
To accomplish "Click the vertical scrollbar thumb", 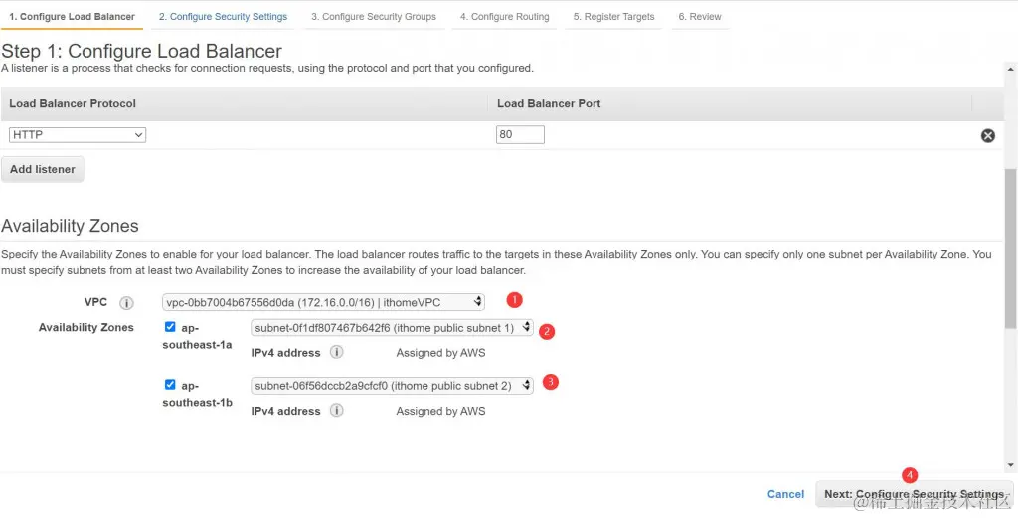I will (x=1011, y=250).
